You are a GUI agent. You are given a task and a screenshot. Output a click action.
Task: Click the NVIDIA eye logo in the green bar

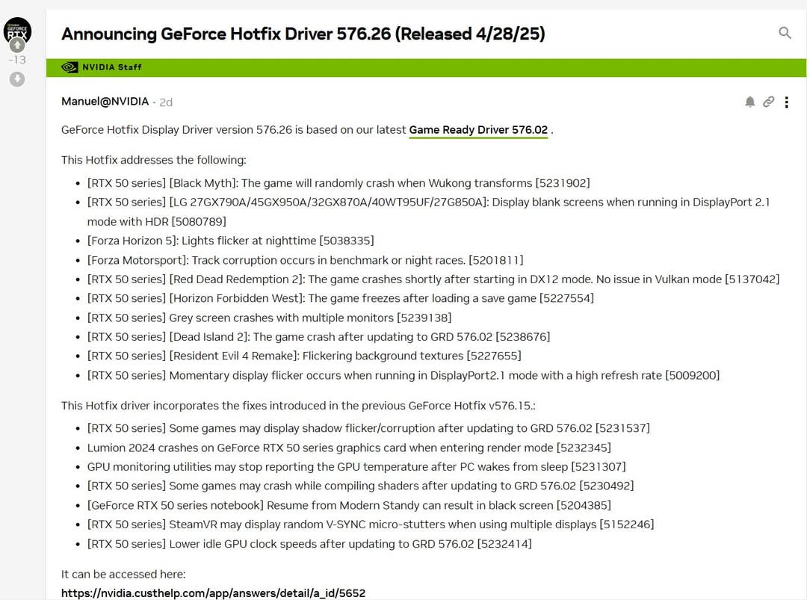tap(69, 67)
